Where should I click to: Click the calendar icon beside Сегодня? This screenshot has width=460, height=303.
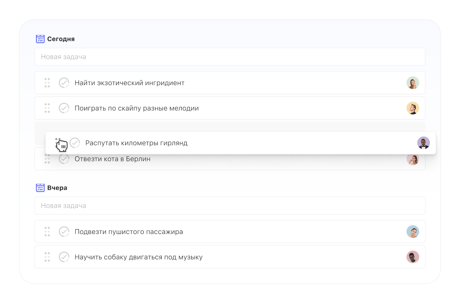[x=40, y=39]
